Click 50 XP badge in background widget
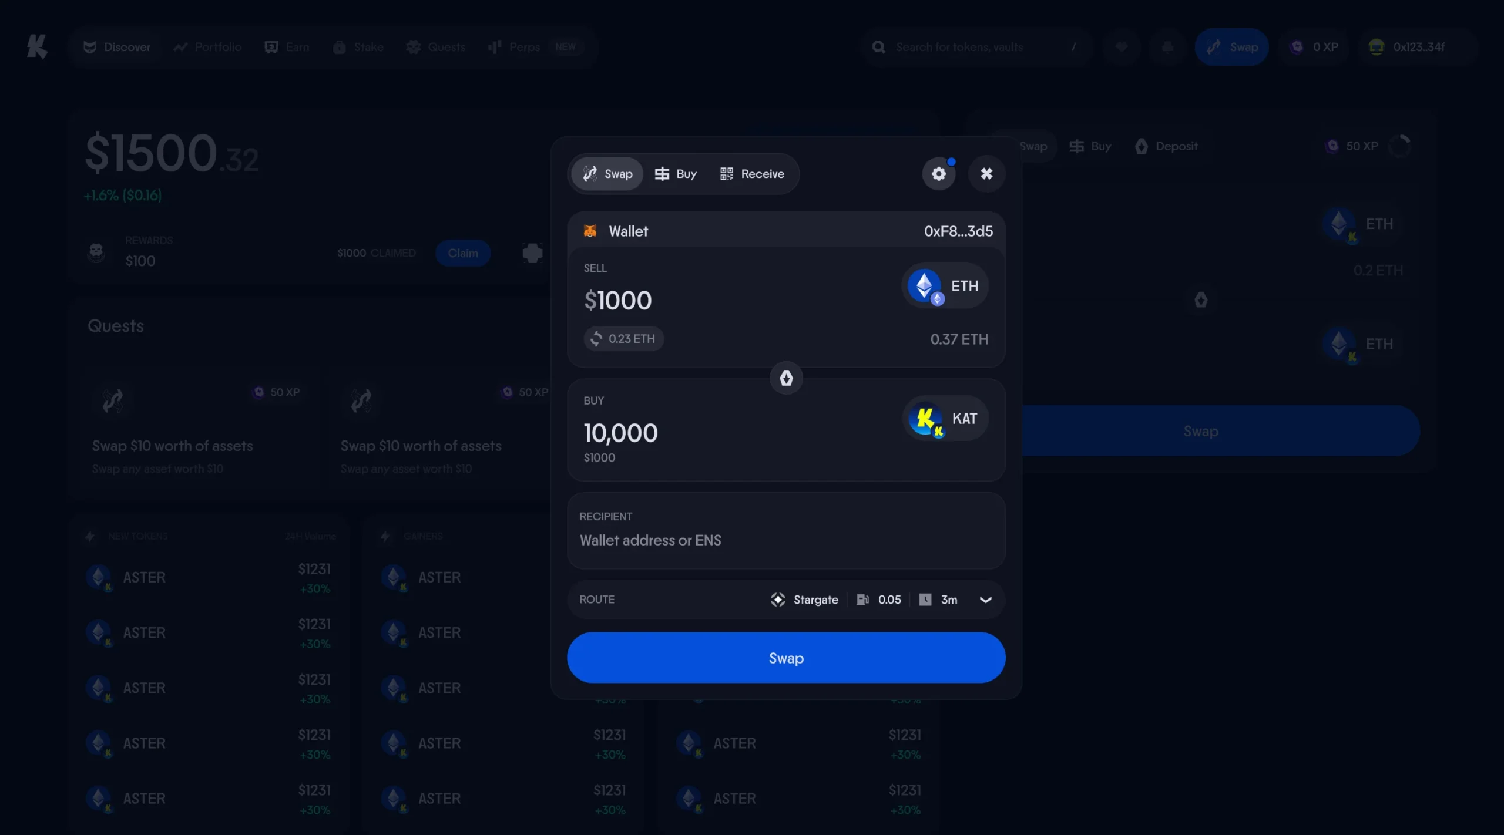1504x835 pixels. coord(1352,146)
